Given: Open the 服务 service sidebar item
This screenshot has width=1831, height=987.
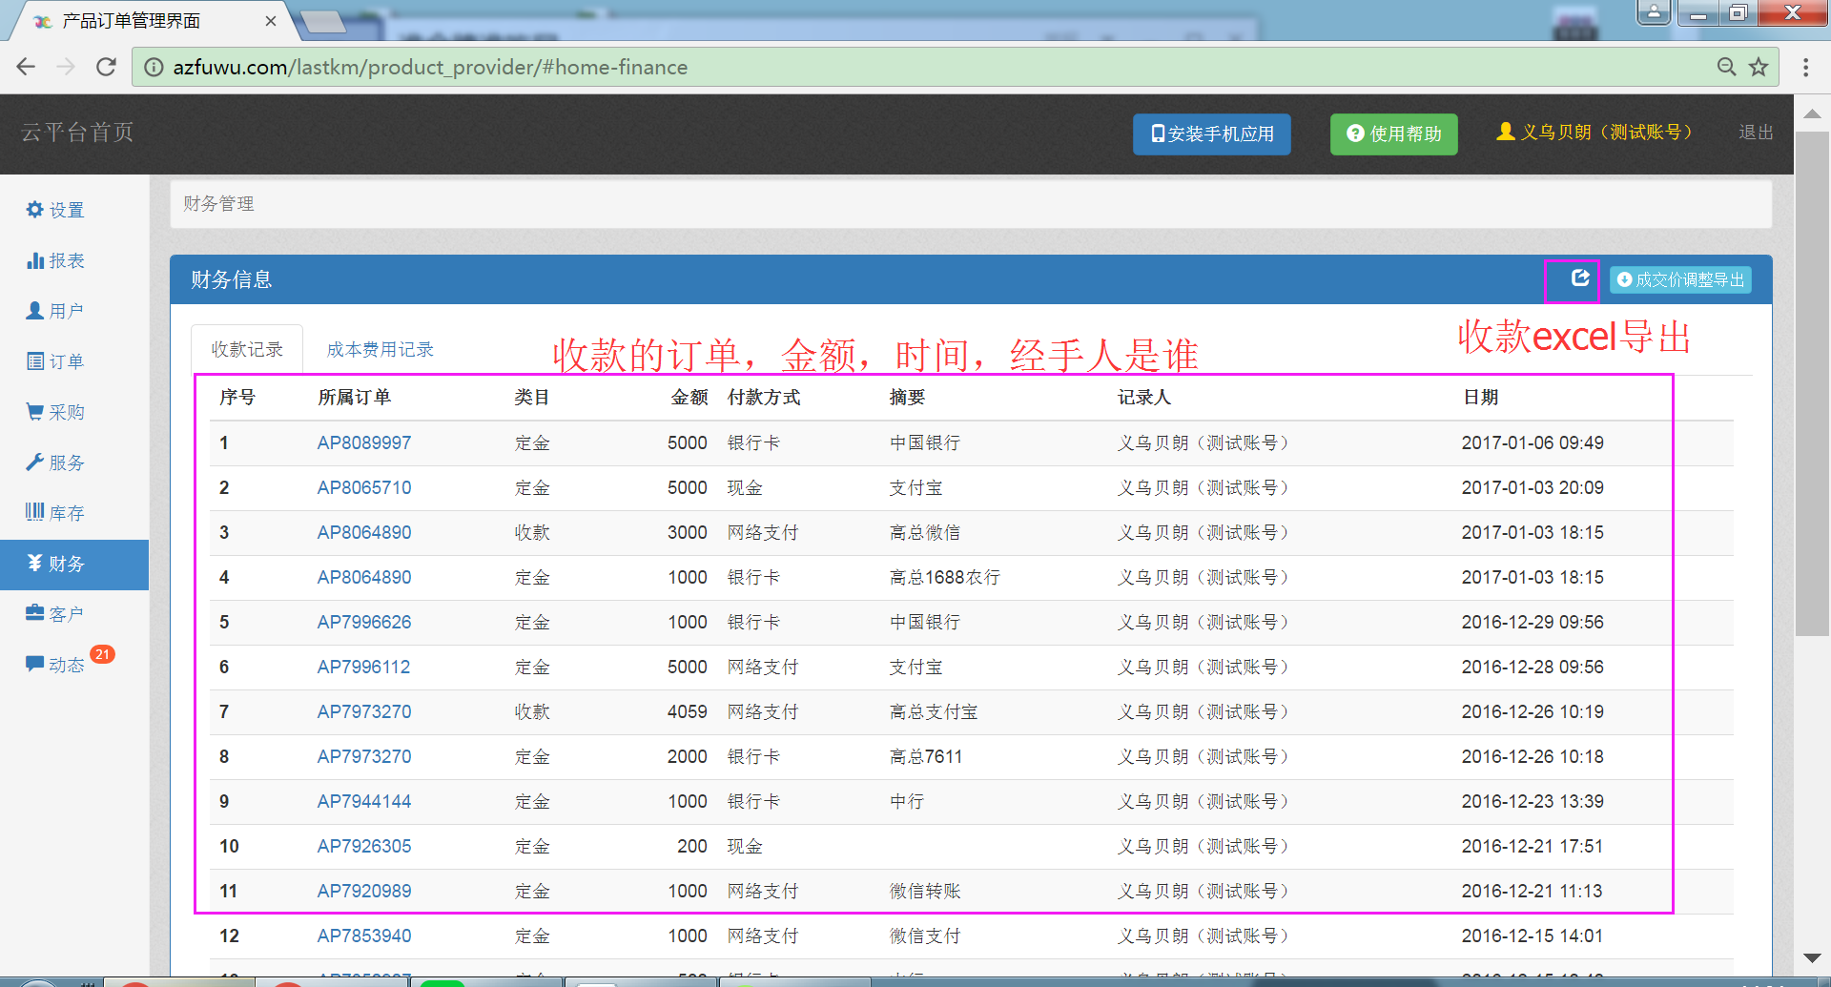Looking at the screenshot, I should pos(55,463).
